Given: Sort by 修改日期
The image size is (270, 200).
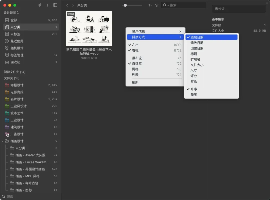Looking at the screenshot, I should [211, 43].
